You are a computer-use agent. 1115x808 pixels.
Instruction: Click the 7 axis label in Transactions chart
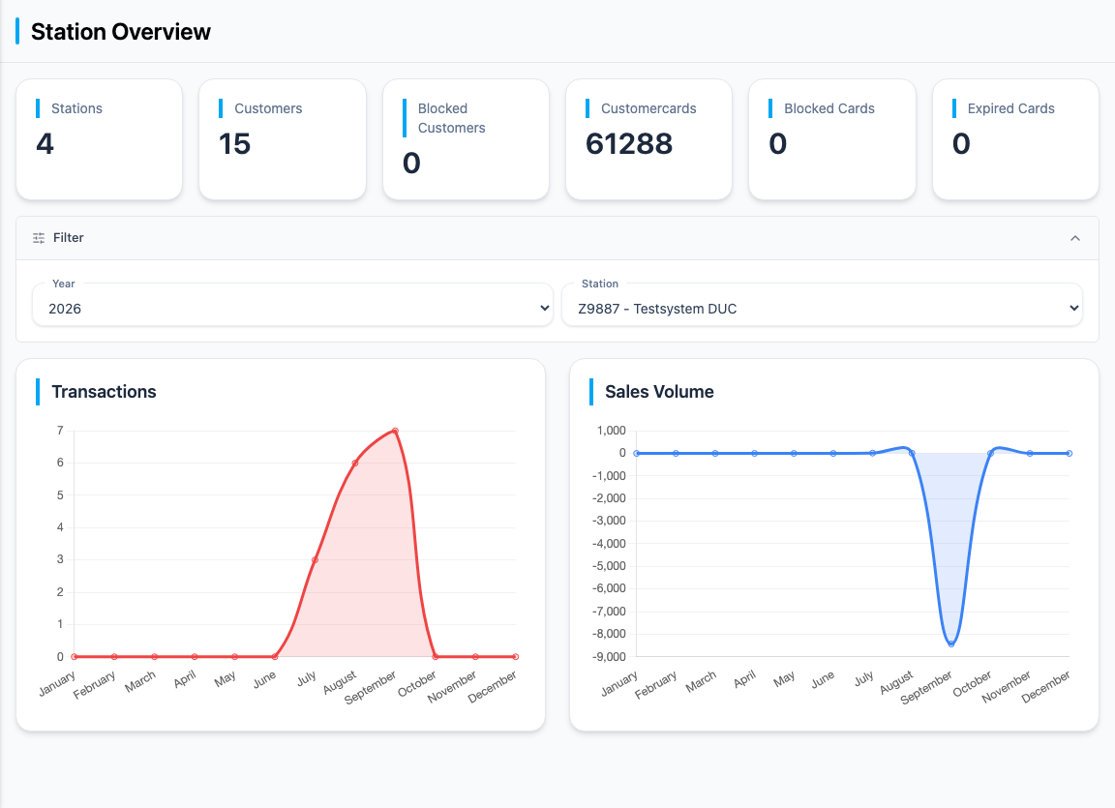click(x=60, y=431)
